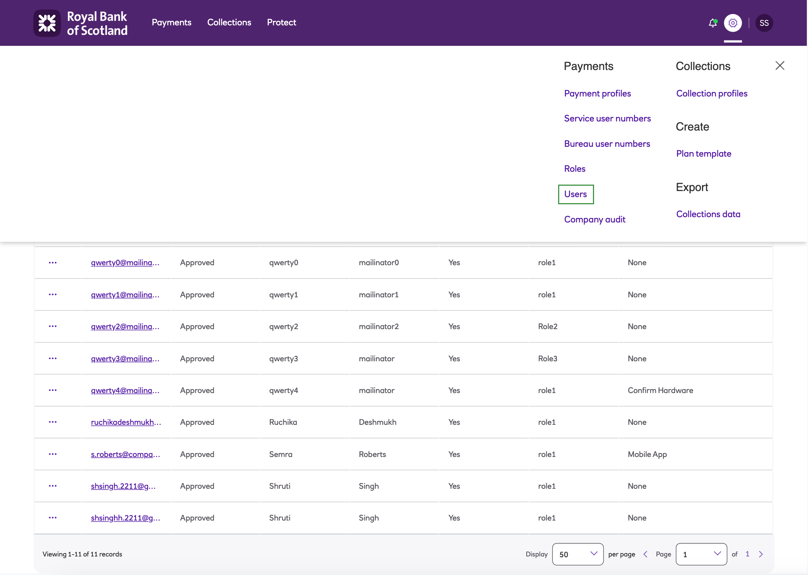The image size is (808, 575).
Task: Click 'Confirm Hardware' cell in qwerty4 row
Action: coord(660,390)
